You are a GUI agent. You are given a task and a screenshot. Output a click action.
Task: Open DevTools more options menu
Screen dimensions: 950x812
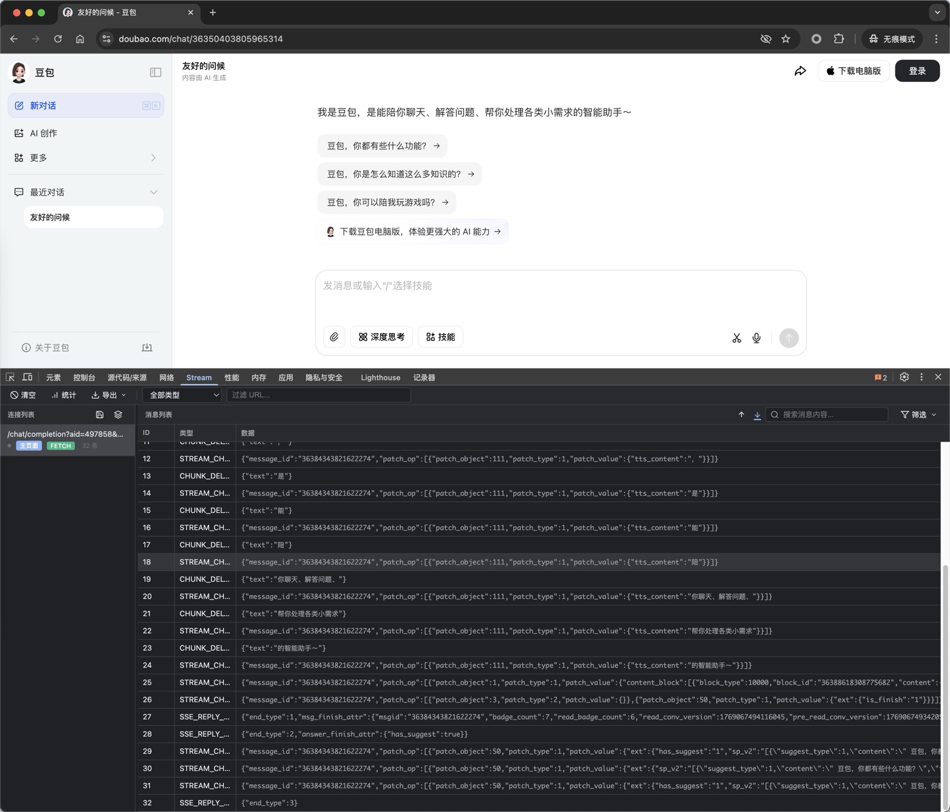[x=921, y=377]
